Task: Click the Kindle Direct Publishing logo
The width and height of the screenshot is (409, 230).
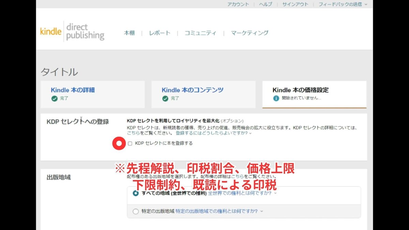Action: [x=72, y=32]
